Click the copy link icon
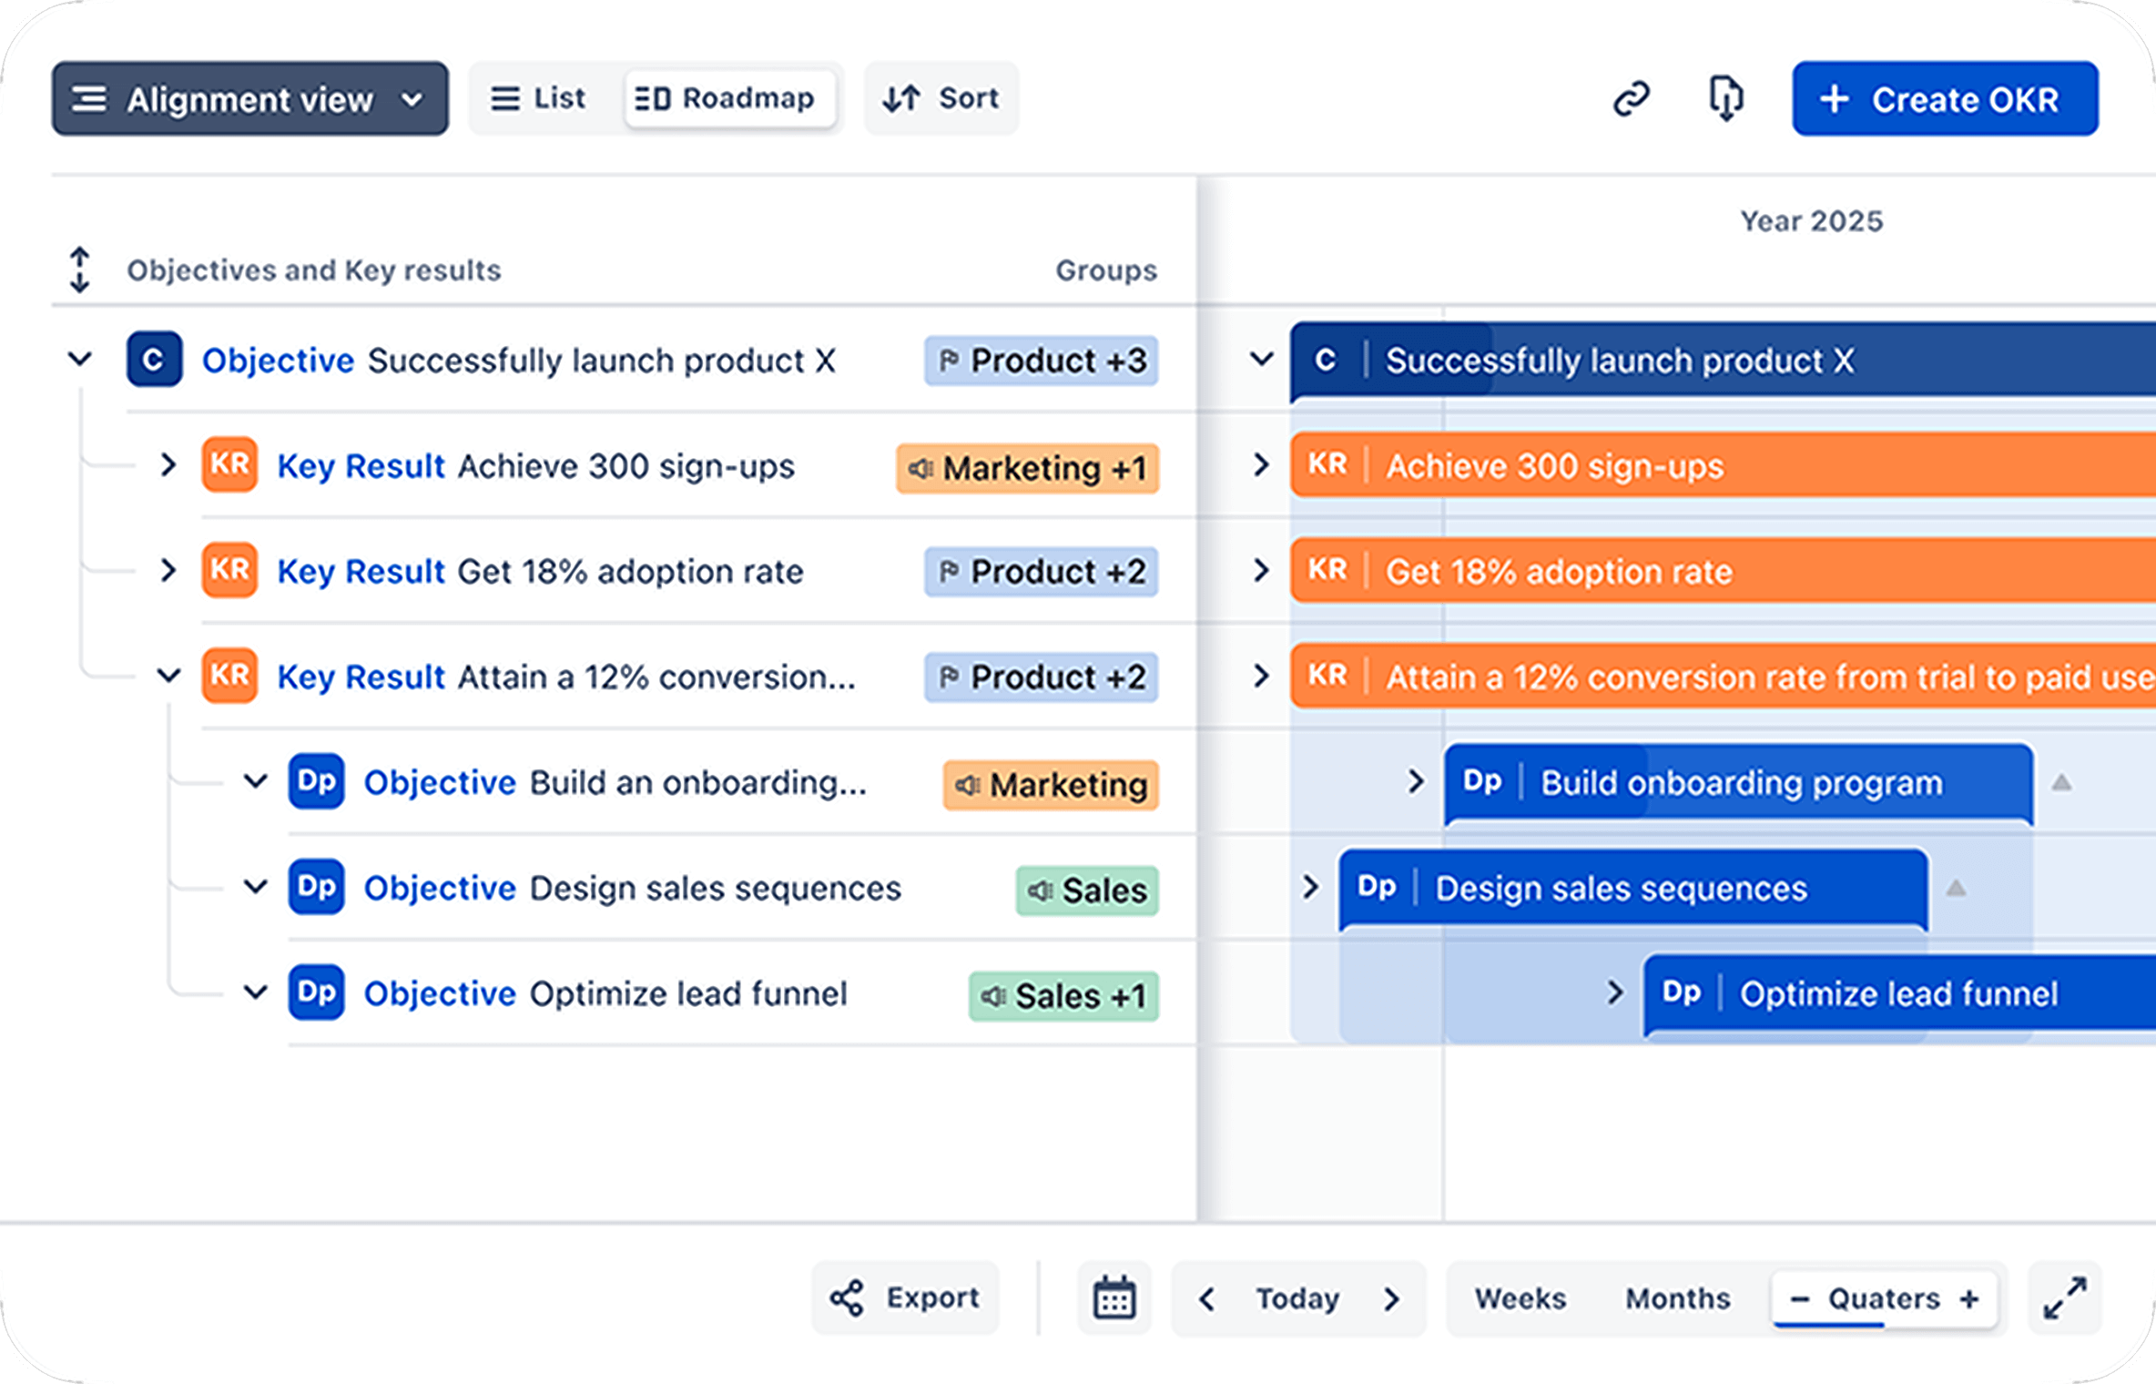 point(1631,98)
